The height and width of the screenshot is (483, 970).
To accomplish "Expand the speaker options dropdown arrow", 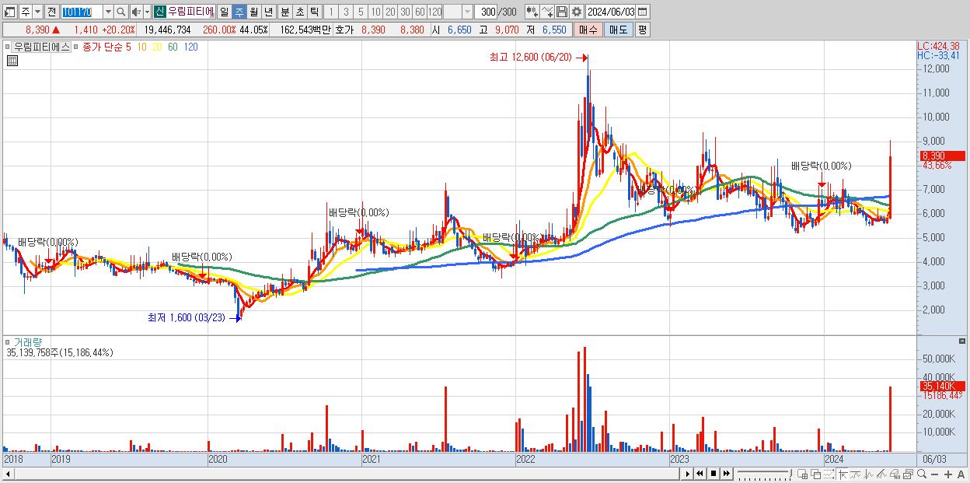I will click(x=147, y=12).
